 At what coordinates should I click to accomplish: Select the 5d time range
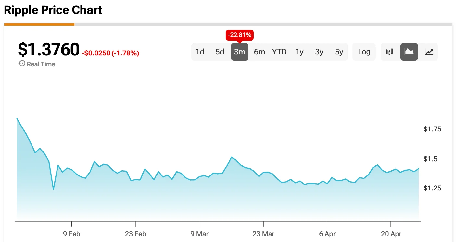pos(220,52)
